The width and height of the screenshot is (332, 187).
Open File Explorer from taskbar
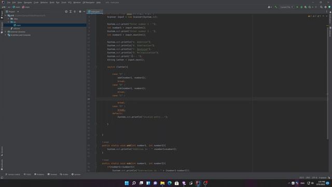coord(162,183)
